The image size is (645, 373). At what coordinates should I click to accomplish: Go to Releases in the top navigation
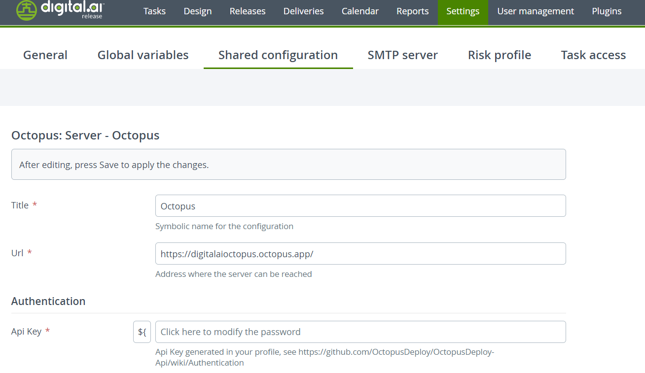(248, 11)
